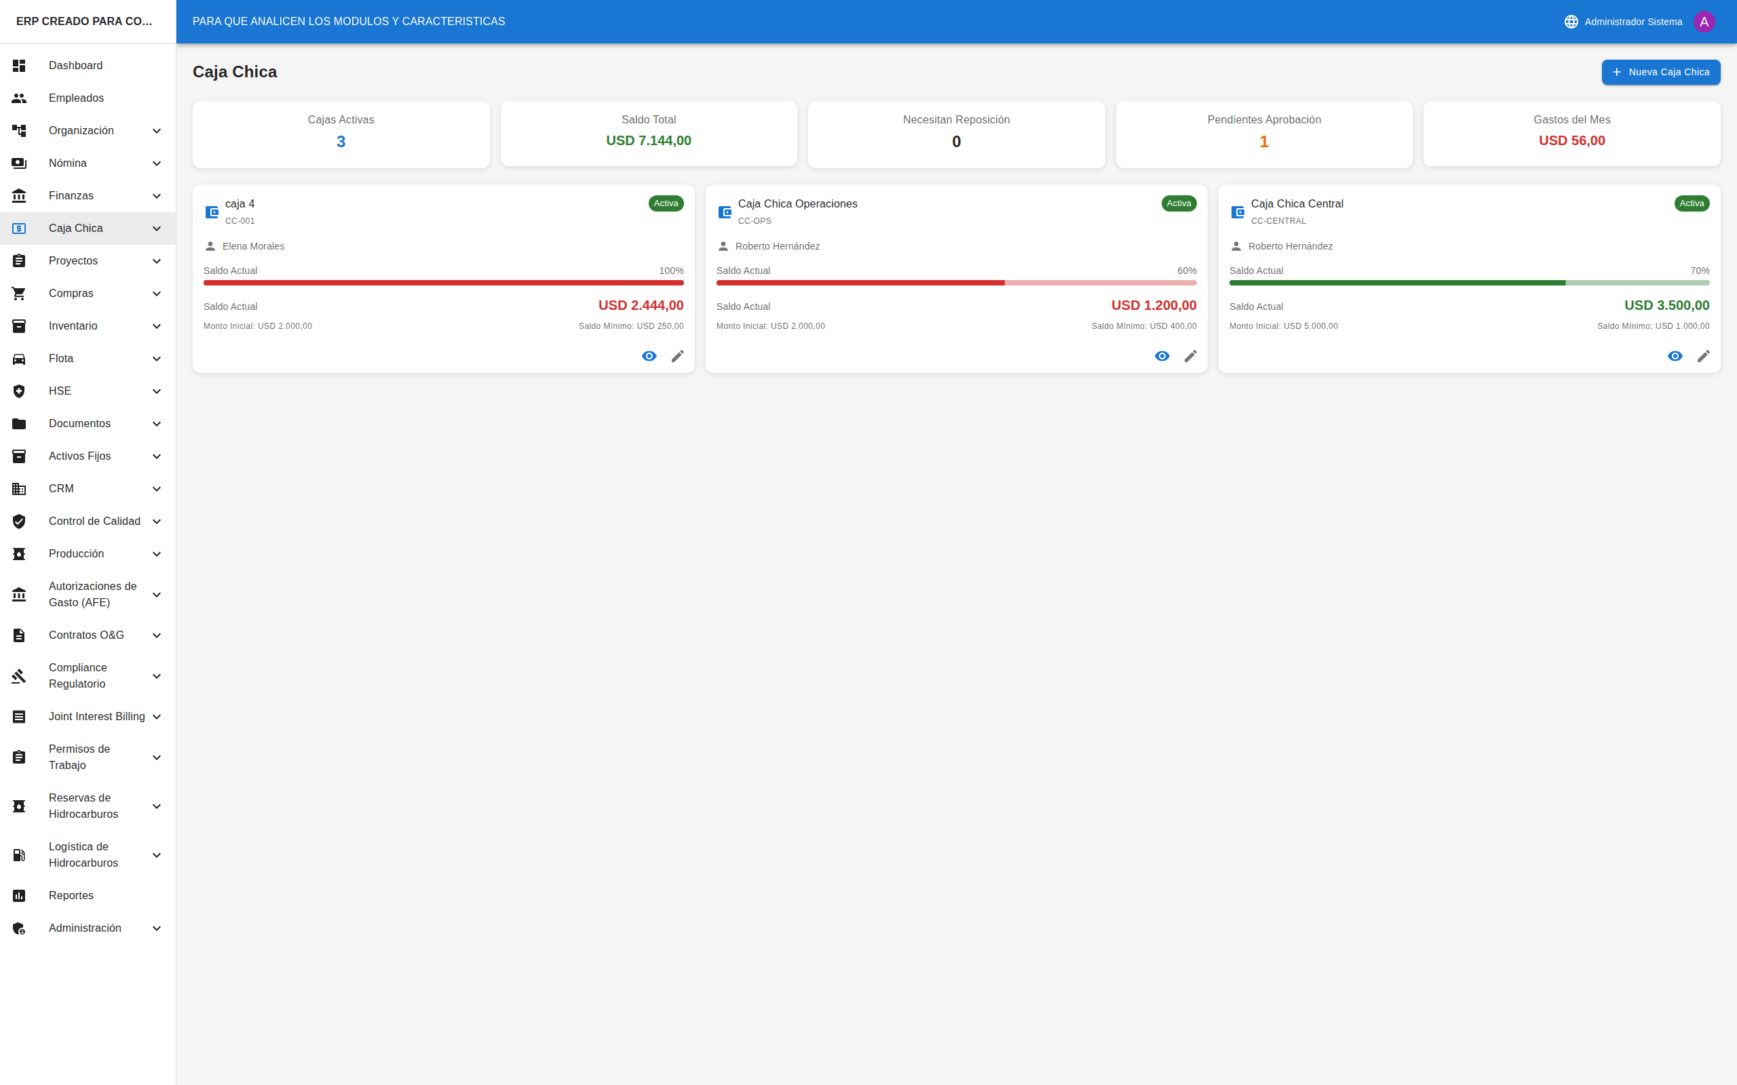
Task: Expand the Finanzas menu chevron
Action: [x=157, y=196]
